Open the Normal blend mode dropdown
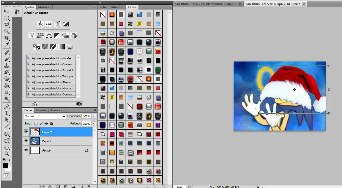This screenshot has width=342, height=188. coord(45,116)
